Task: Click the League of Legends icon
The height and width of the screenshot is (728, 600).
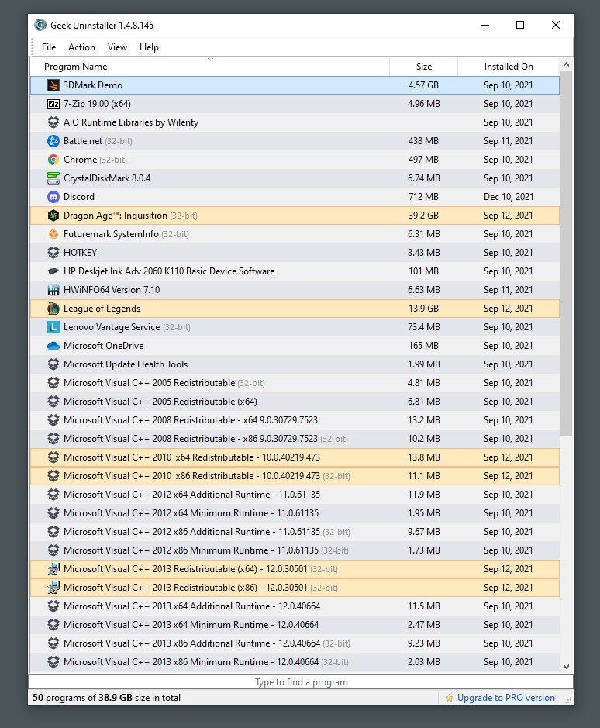Action: coord(53,309)
